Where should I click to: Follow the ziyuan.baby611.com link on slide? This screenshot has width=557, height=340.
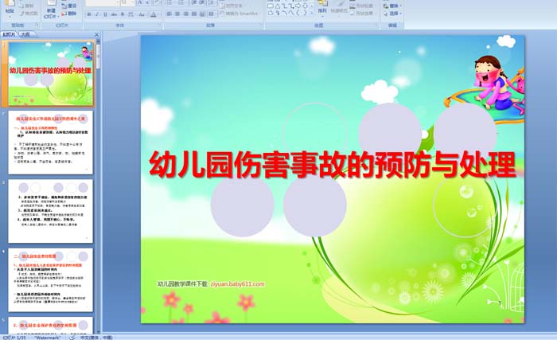pos(237,283)
